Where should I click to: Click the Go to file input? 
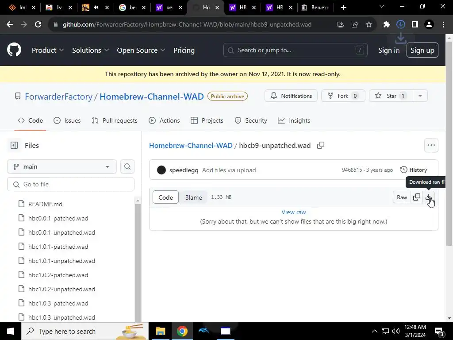coord(71,185)
